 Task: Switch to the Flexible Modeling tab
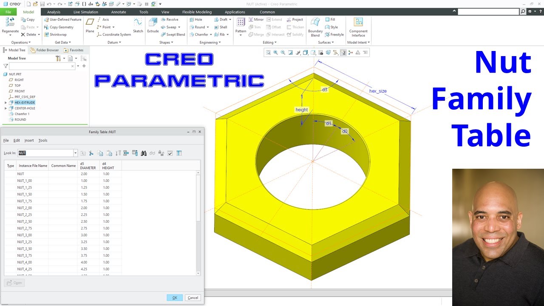click(197, 12)
